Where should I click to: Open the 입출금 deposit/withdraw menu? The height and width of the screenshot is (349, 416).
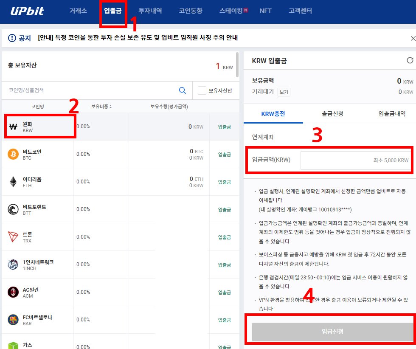click(x=113, y=11)
